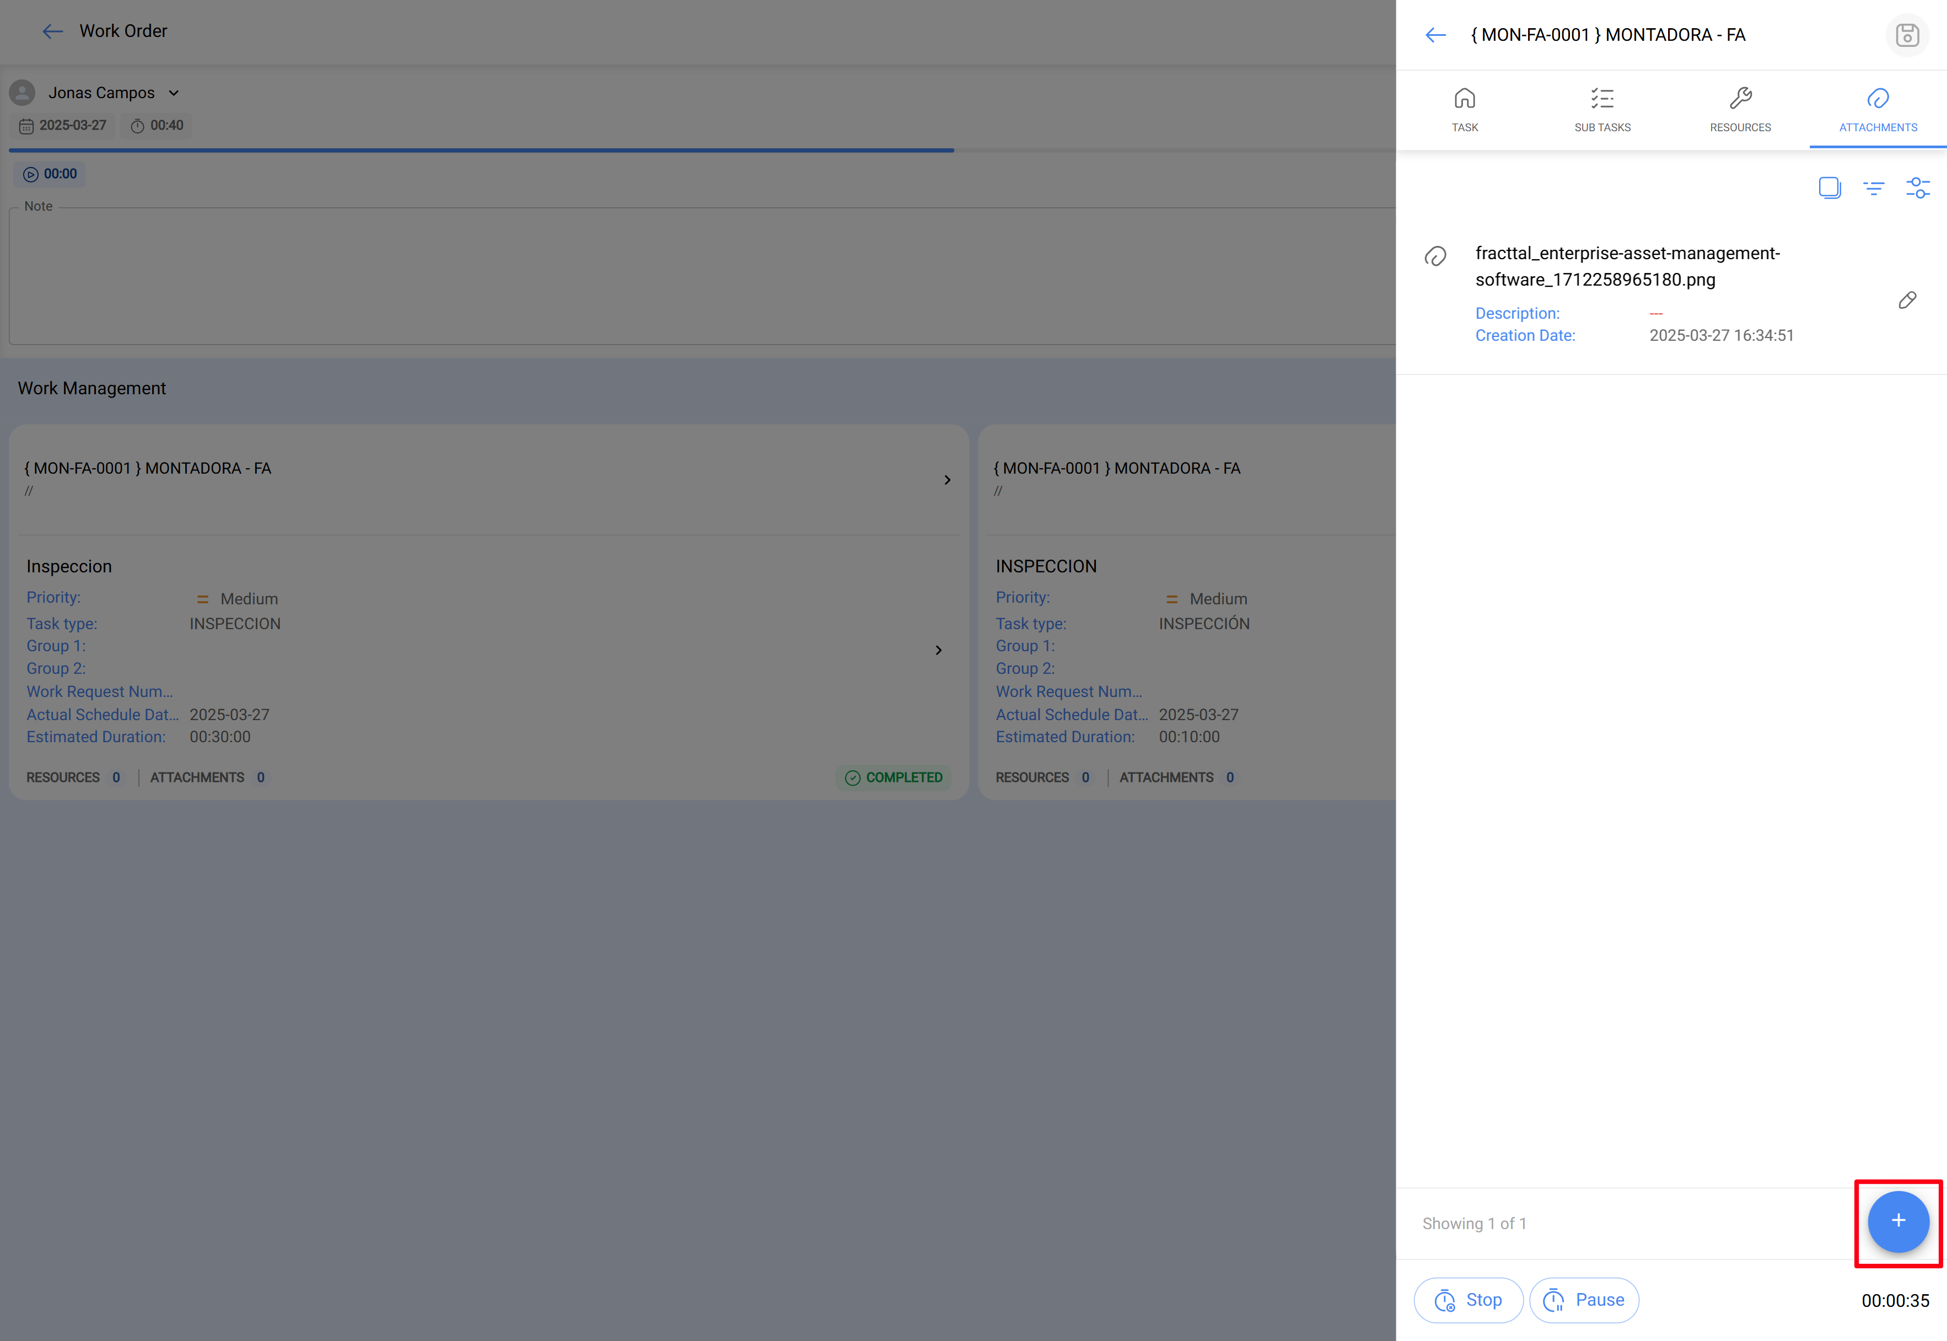Click the save disk icon in panel header
This screenshot has width=1947, height=1341.
[x=1907, y=35]
